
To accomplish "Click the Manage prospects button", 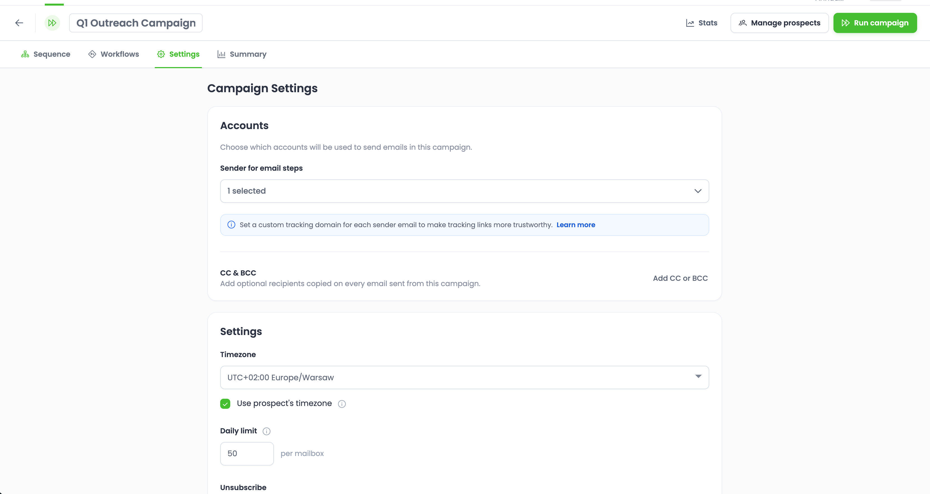I will 779,23.
